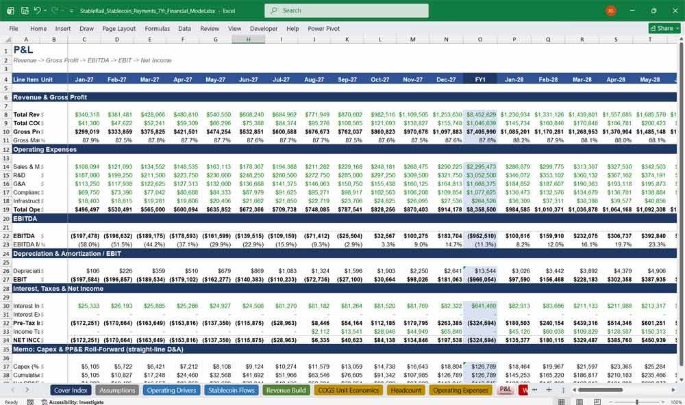Switch to the Home ribbon tab
The width and height of the screenshot is (685, 405).
38,28
